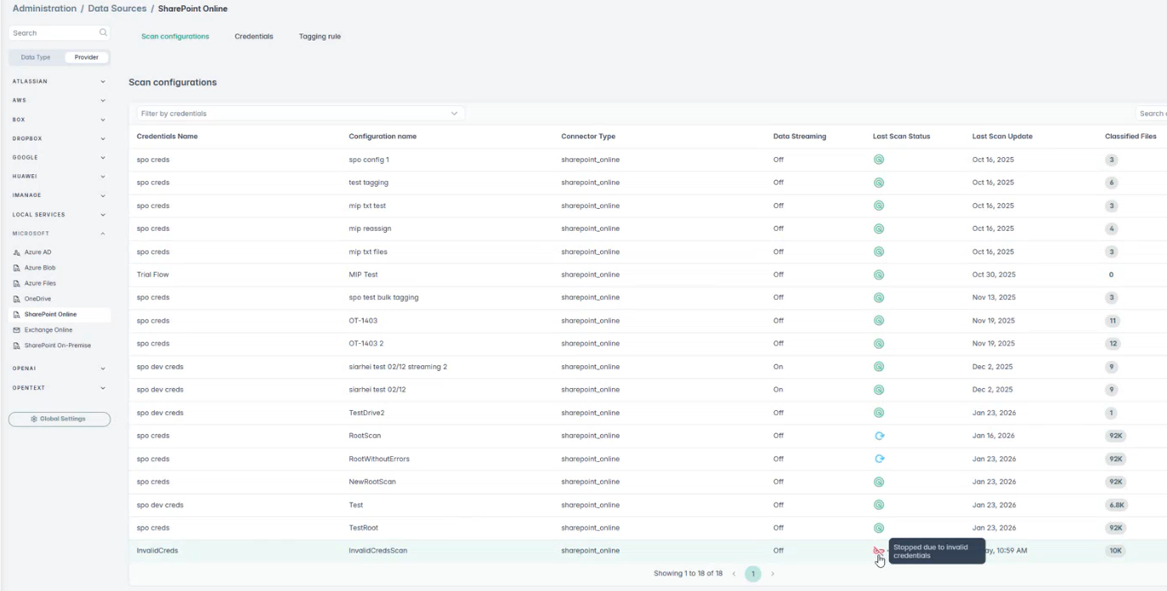Open the Filter by credentials dropdown

pos(300,114)
